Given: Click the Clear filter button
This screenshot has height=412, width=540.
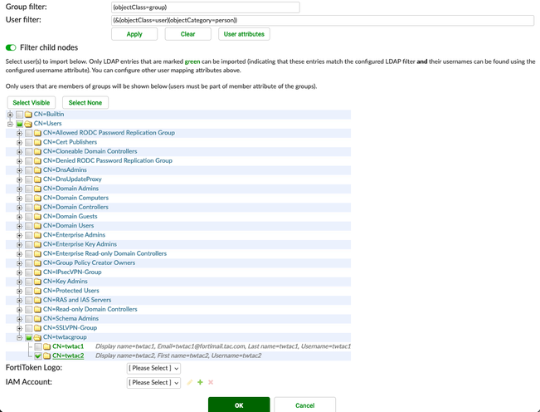Looking at the screenshot, I should pos(187,34).
